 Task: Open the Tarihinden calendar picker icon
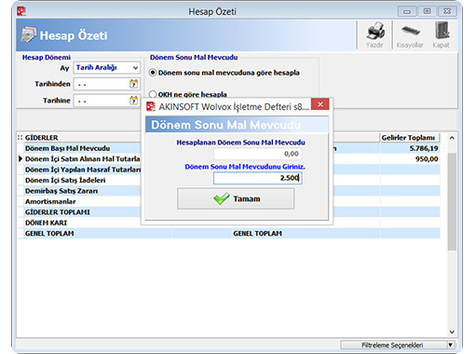click(x=133, y=84)
